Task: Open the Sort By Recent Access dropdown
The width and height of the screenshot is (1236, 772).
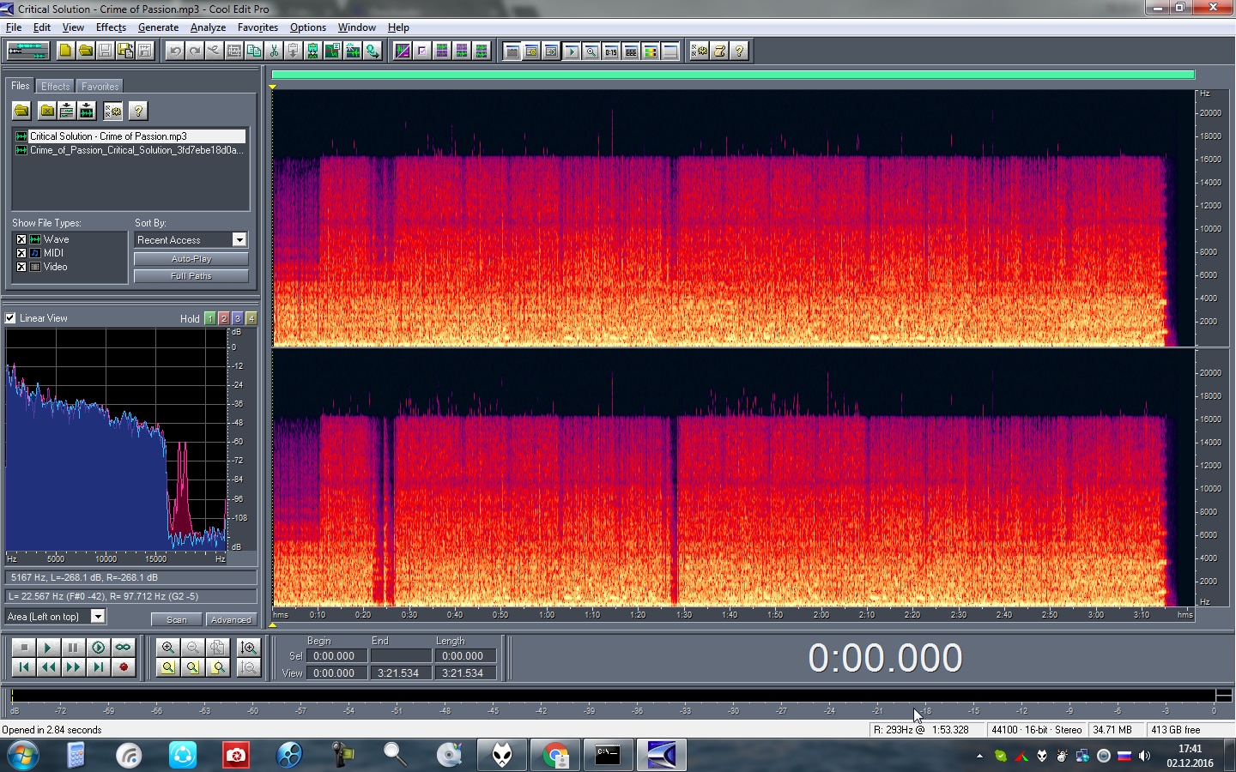Action: (239, 240)
